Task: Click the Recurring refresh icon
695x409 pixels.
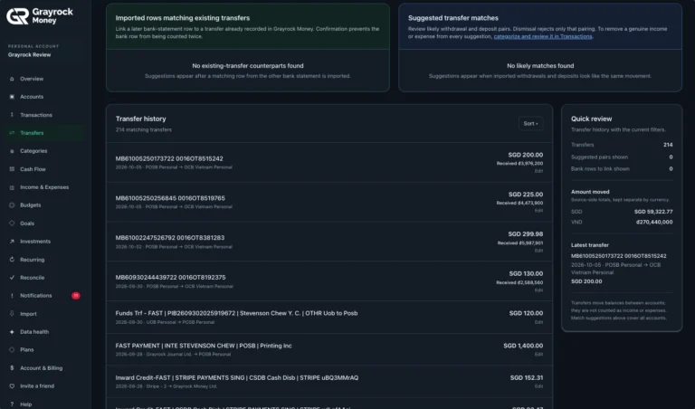Action: pos(12,260)
